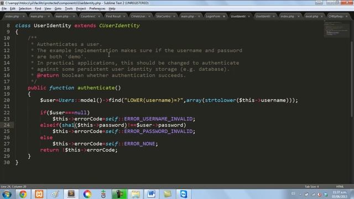Open the View menu
354x199 pixels.
tap(48, 9)
